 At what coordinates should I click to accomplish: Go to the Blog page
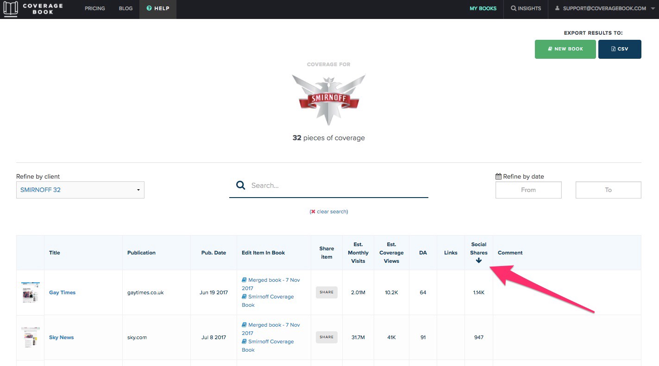126,8
